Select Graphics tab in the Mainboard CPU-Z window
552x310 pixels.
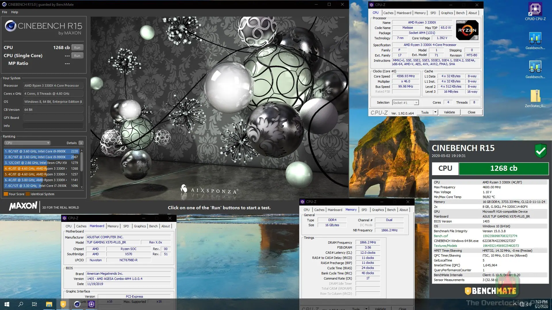[x=140, y=226]
